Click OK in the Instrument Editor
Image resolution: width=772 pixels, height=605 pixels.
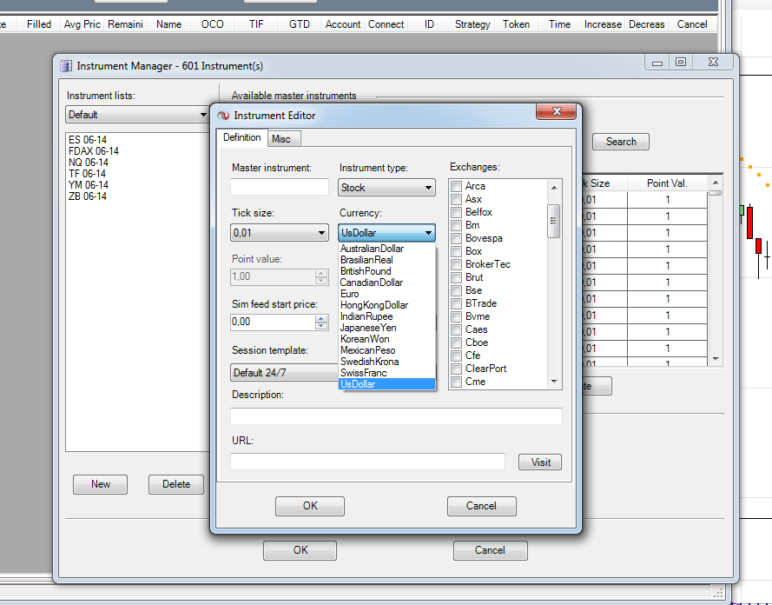pos(310,506)
